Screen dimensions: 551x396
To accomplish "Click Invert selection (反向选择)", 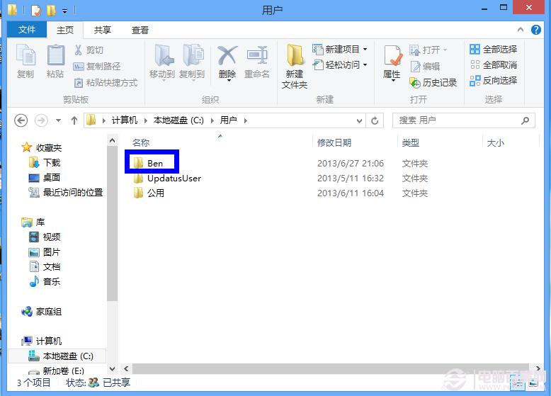I will coord(494,81).
